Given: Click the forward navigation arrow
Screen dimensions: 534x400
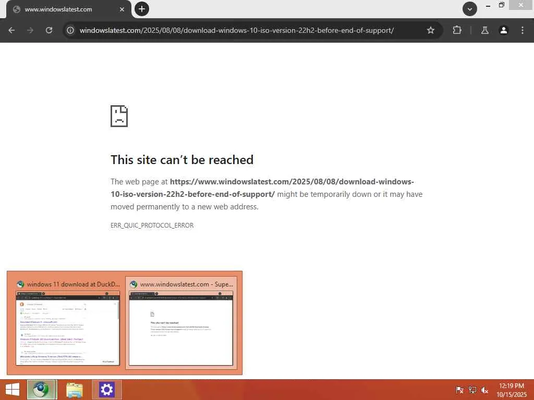Looking at the screenshot, I should click(x=30, y=30).
